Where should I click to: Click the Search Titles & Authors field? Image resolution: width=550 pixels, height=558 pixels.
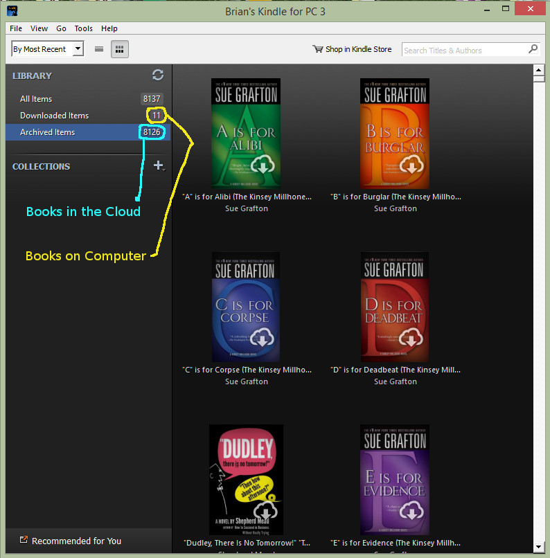pos(470,49)
